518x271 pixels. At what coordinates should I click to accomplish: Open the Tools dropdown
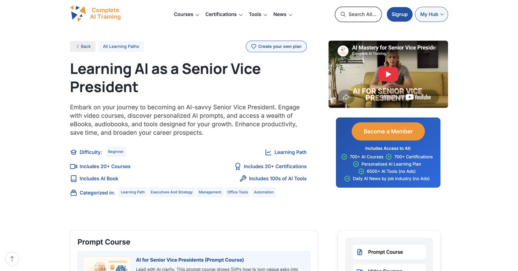point(258,14)
